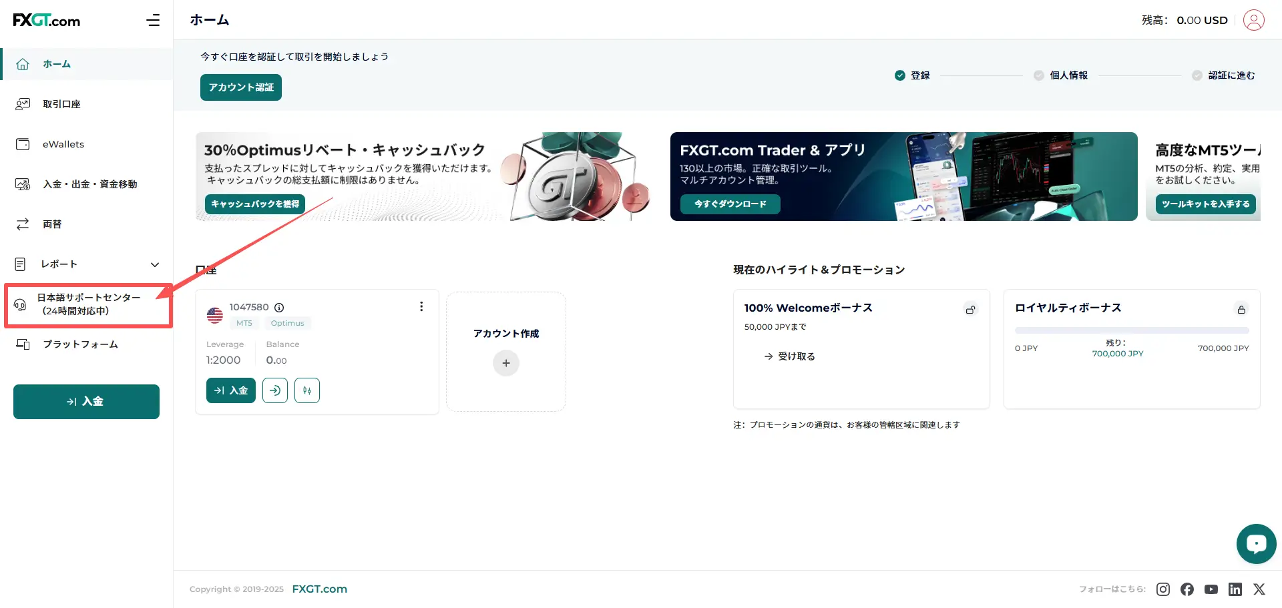Click the FXGT.com footer link
The image size is (1282, 608).
[x=320, y=589]
